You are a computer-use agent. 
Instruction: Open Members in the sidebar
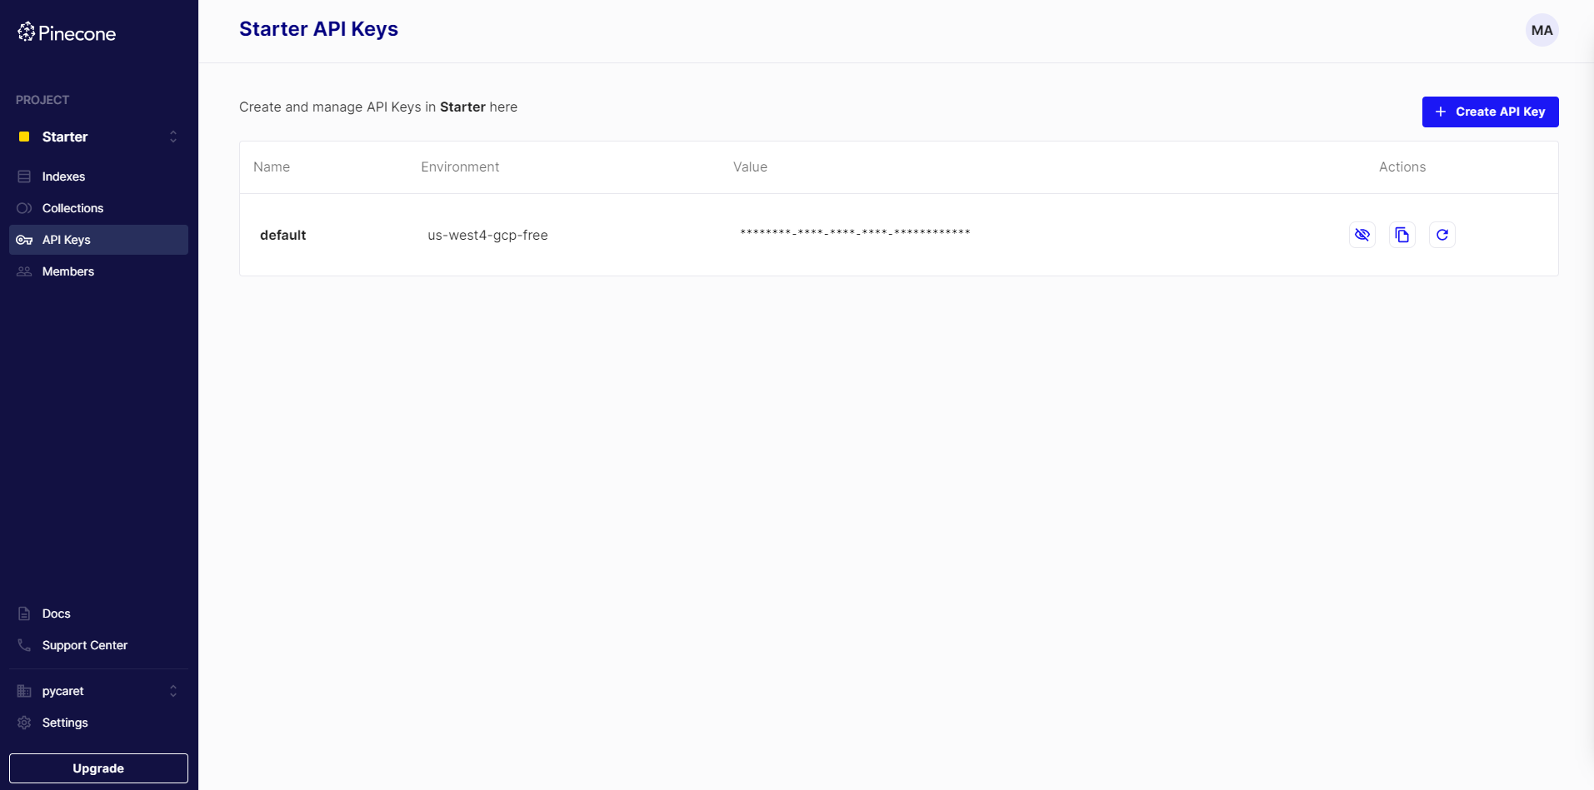(98, 271)
